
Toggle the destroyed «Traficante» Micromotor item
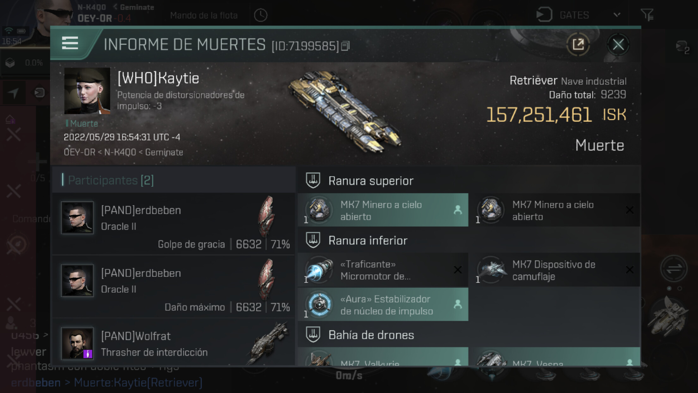[383, 270]
